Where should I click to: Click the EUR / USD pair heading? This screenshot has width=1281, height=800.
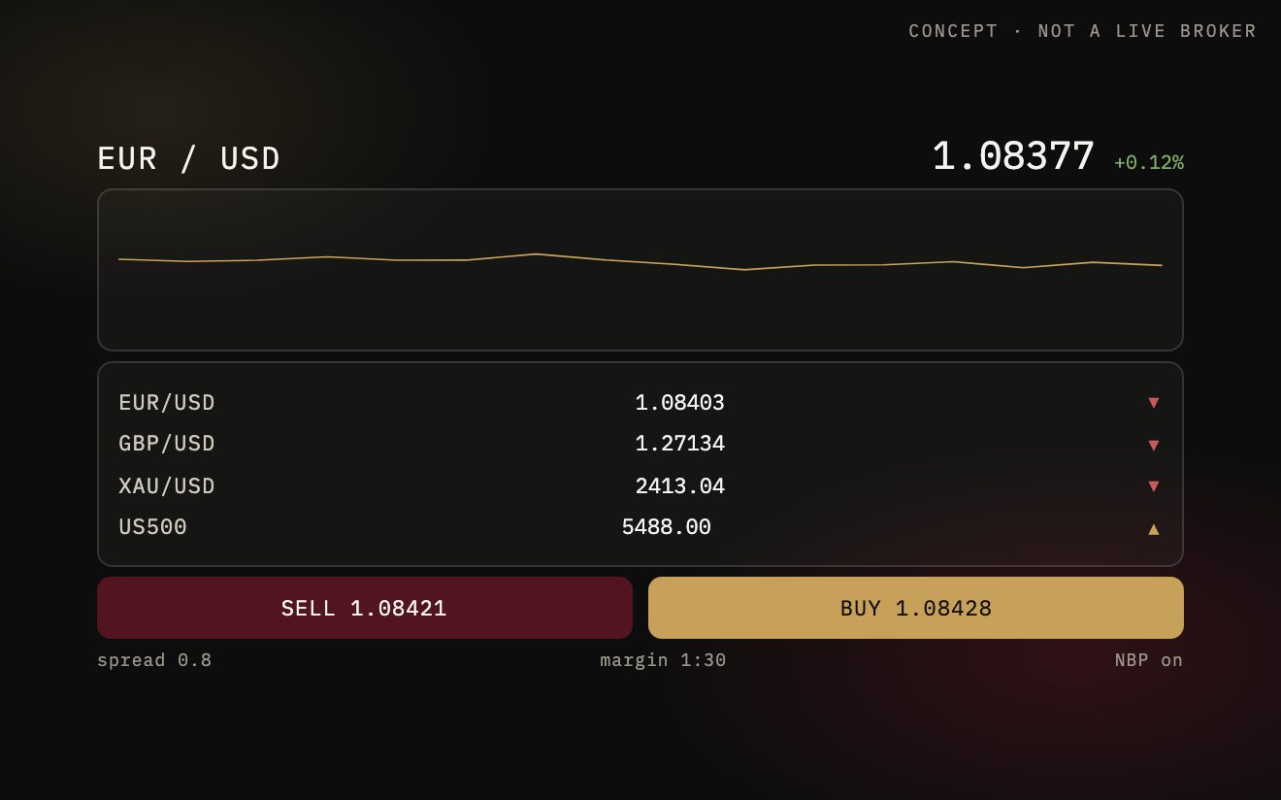tap(189, 158)
